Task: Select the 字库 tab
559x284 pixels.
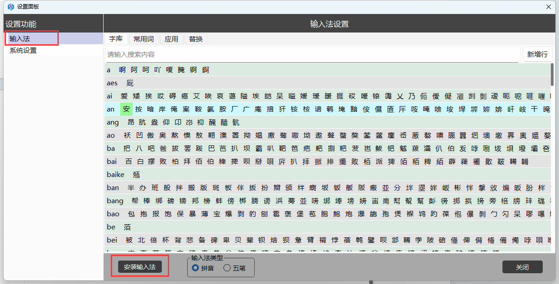Action: pyautogui.click(x=116, y=39)
